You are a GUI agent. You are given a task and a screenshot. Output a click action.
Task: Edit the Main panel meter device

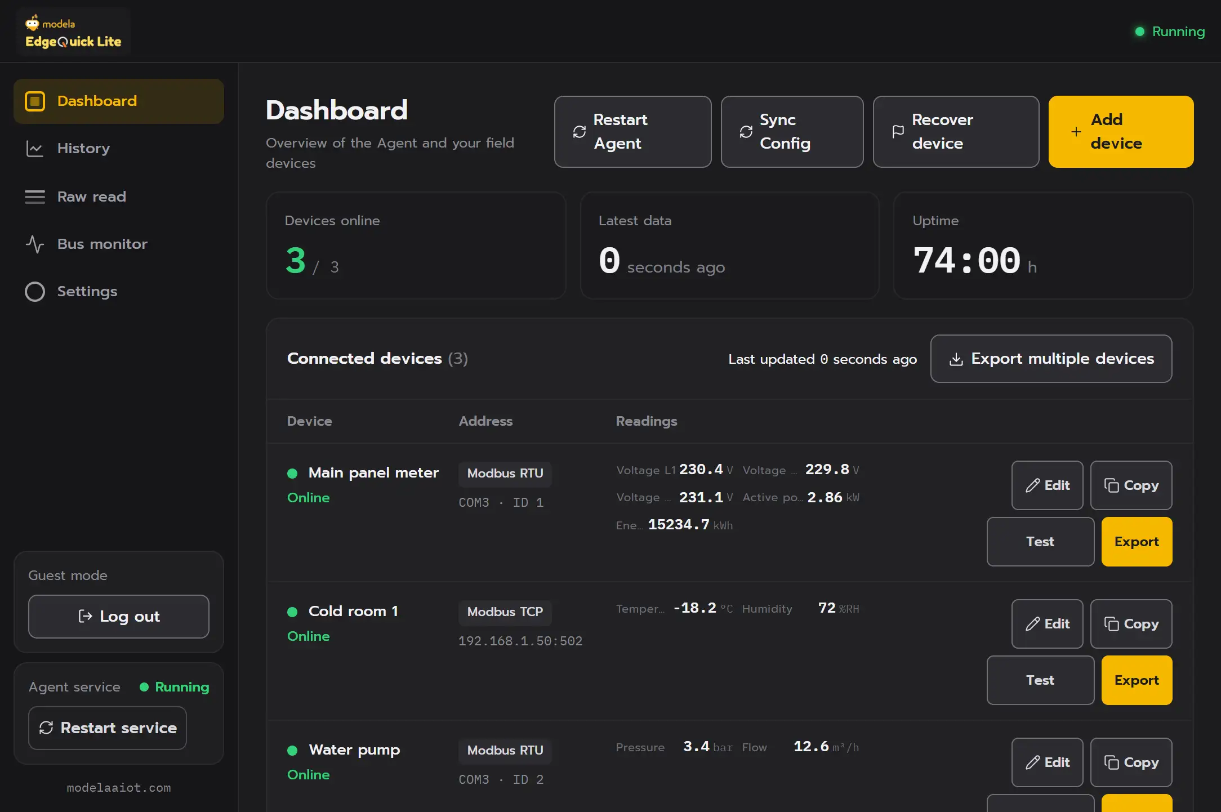pos(1047,485)
